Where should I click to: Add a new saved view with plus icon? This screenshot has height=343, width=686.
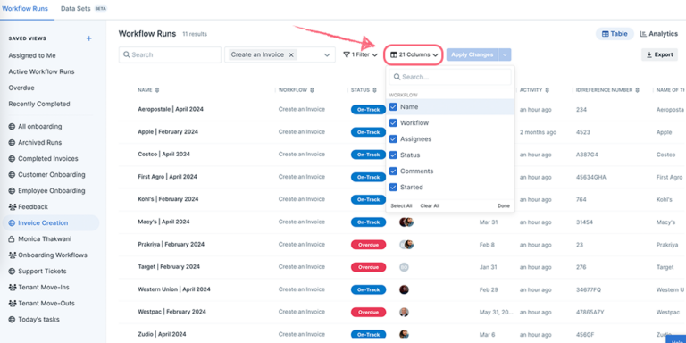click(x=88, y=38)
